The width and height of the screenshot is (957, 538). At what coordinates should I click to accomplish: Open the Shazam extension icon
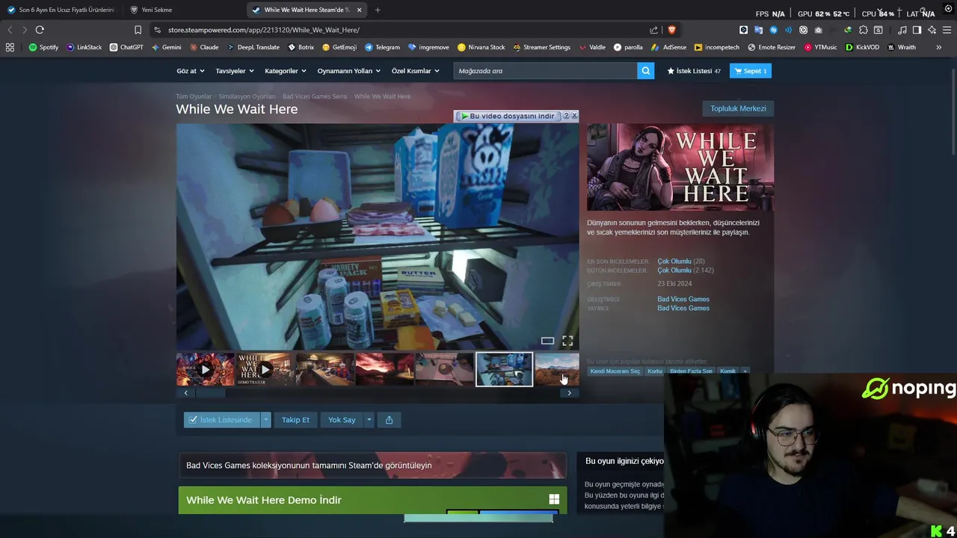(773, 30)
